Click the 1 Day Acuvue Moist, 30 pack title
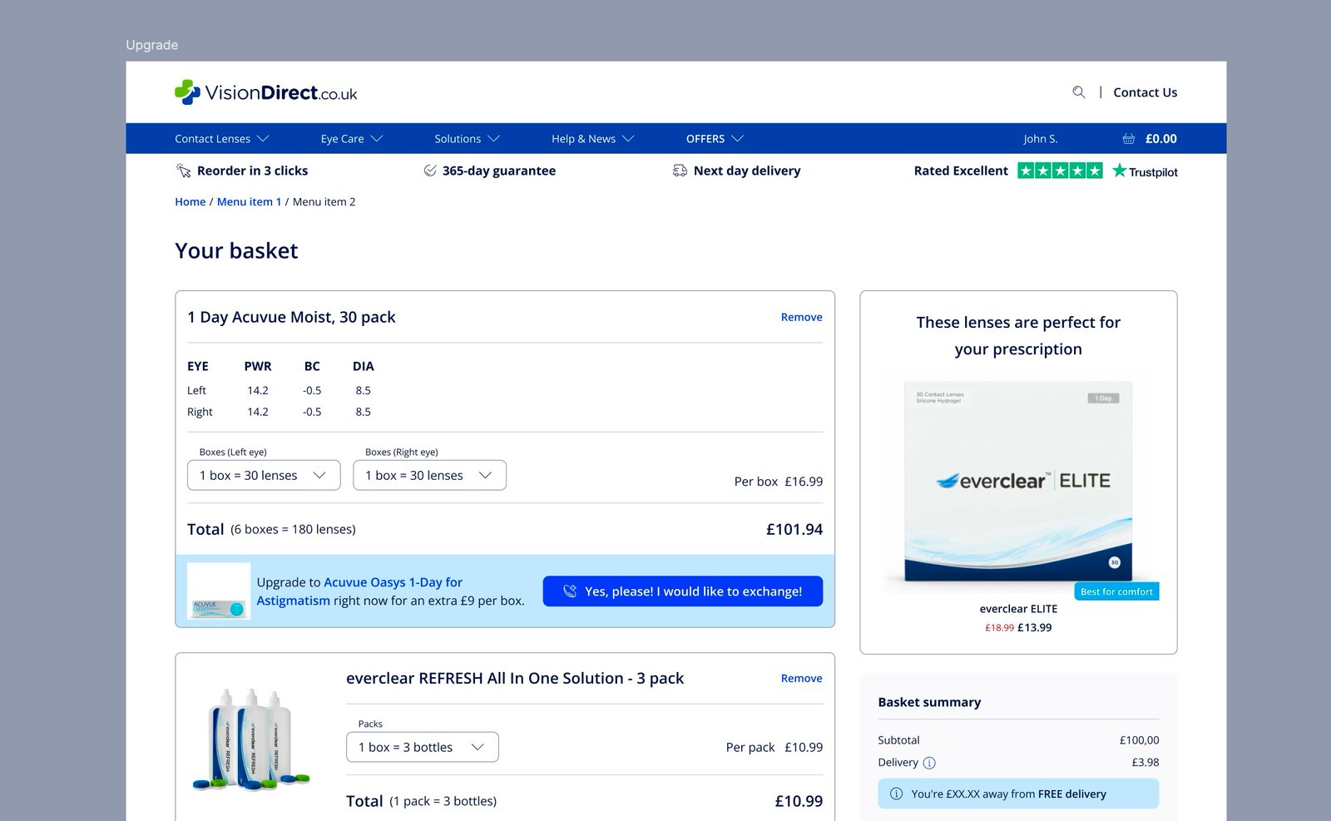 [291, 317]
